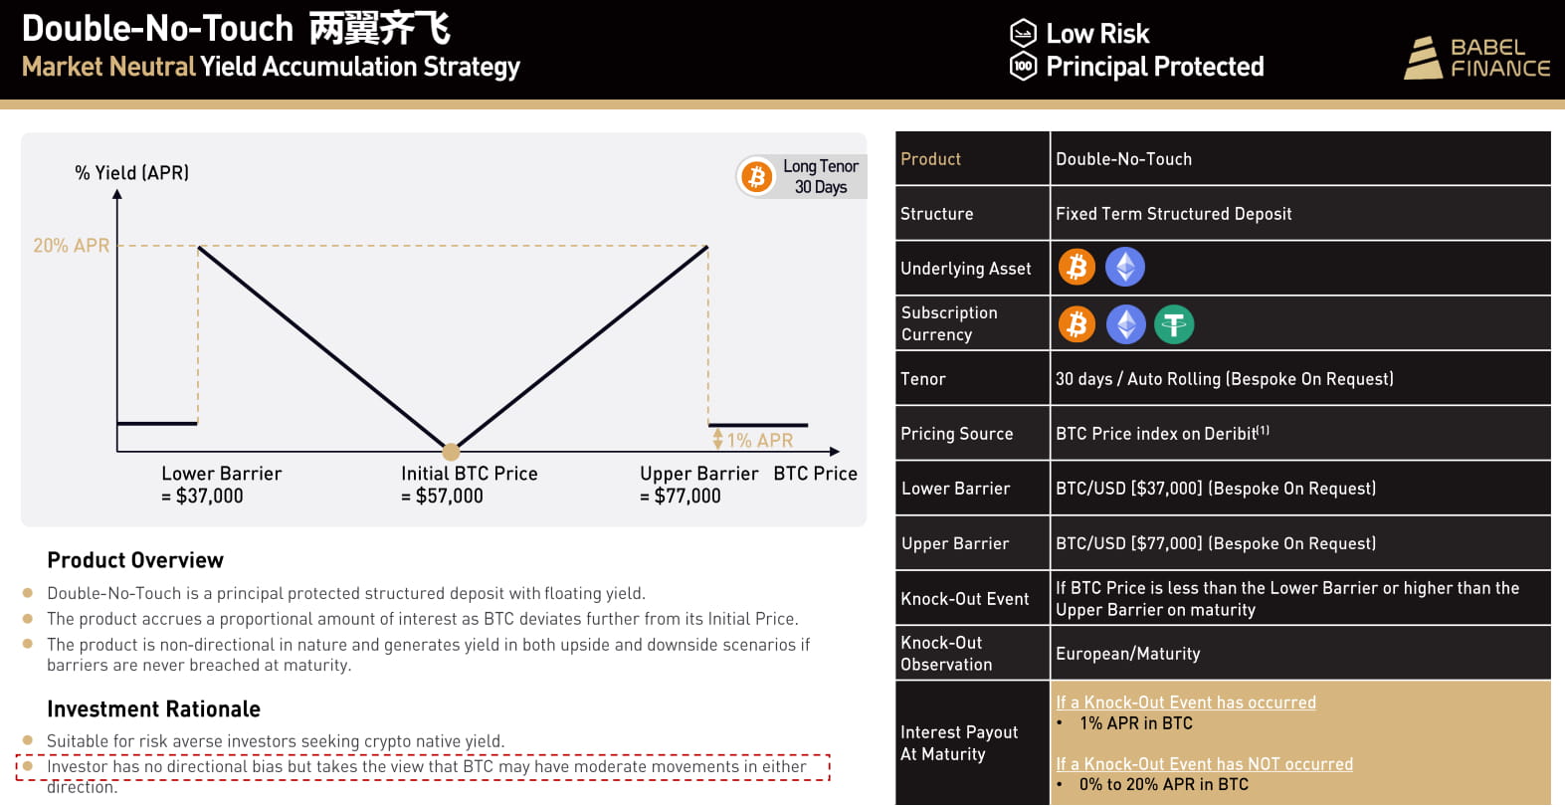Image resolution: width=1565 pixels, height=807 pixels.
Task: Open the 'Knock-Out Event has NOT occurred' link
Action: point(1204,764)
